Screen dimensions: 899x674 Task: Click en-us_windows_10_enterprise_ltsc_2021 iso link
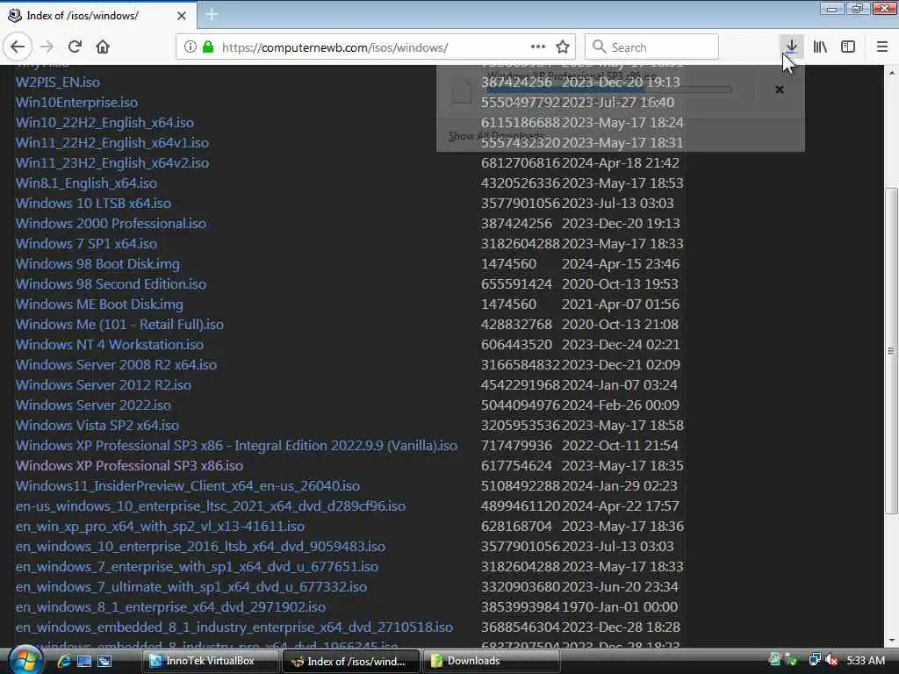[211, 505]
